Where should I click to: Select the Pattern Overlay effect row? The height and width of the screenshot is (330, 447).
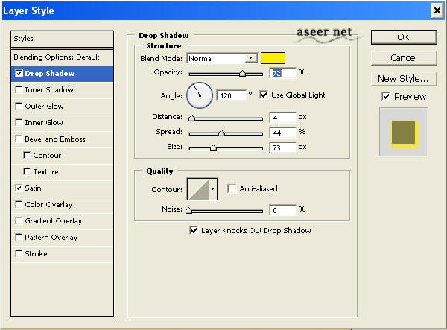click(x=62, y=237)
